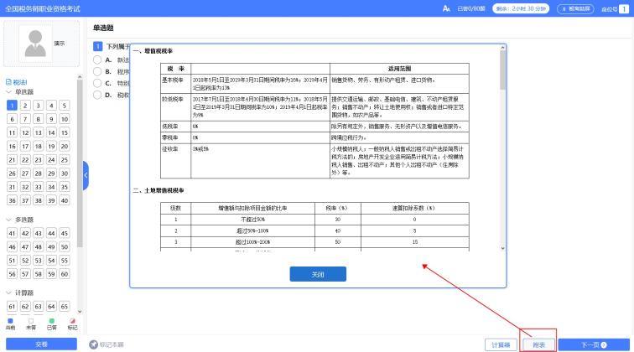Click the pause exam (暂停答题) button
634x352 pixels.
pyautogui.click(x=575, y=8)
